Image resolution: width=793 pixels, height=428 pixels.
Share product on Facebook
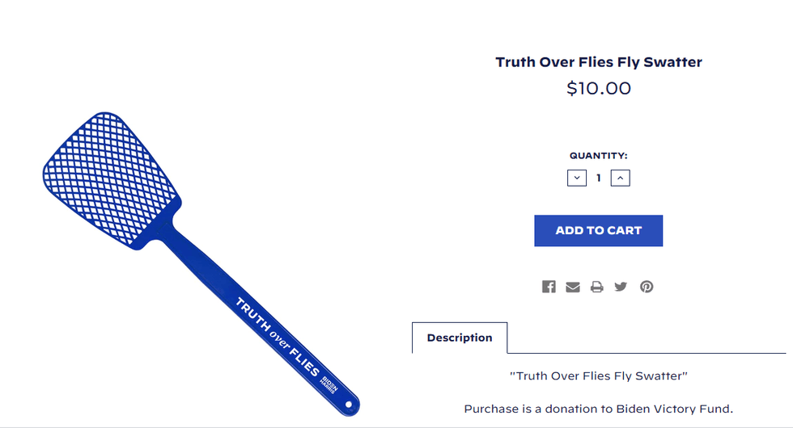(549, 287)
